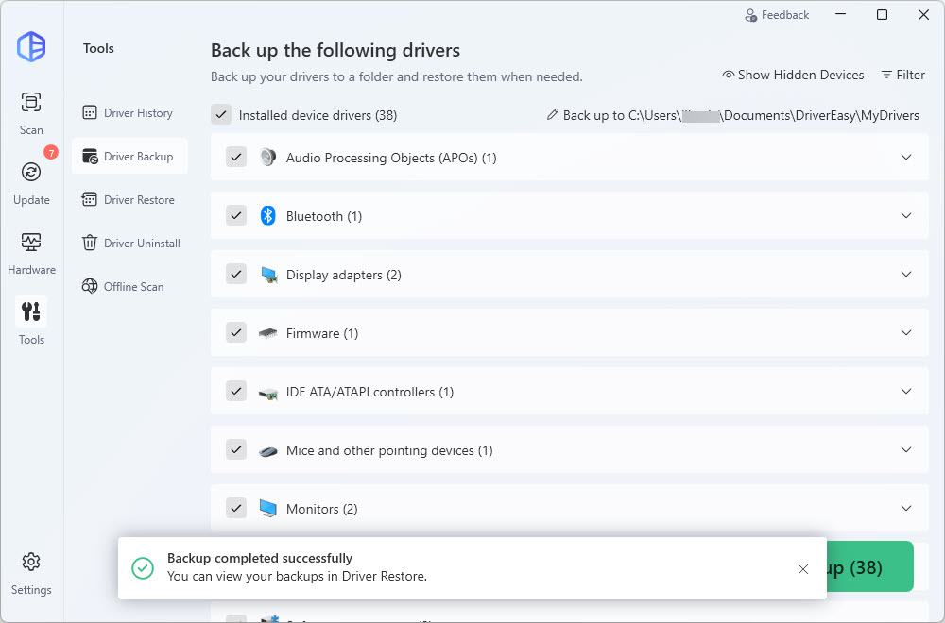This screenshot has width=945, height=623.
Task: Expand Audio Processing Objects category
Action: click(906, 158)
